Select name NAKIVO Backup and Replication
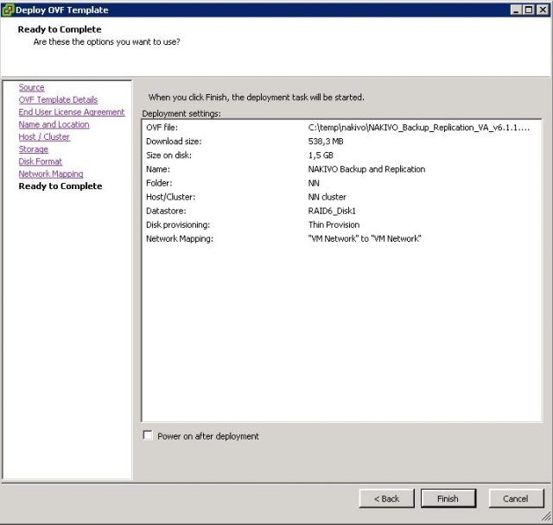553x525 pixels. click(366, 169)
